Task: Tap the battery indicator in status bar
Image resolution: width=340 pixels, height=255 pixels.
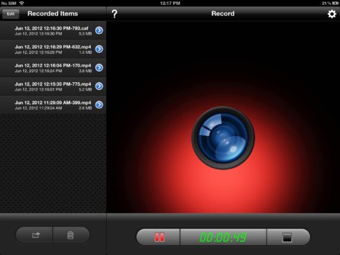Action: (x=335, y=3)
